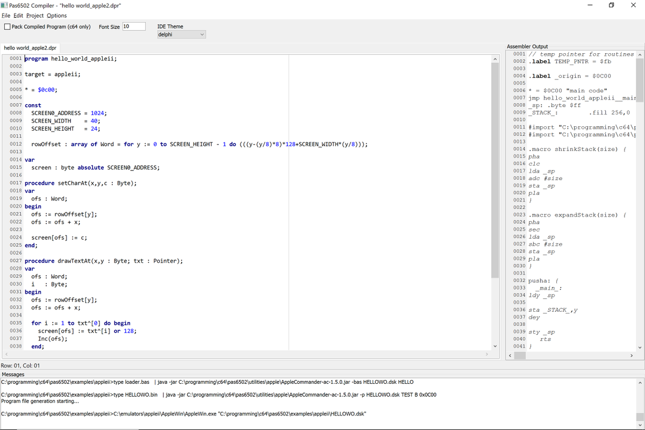Click the 'procedure setCharAt' line
645x430 pixels.
point(81,183)
